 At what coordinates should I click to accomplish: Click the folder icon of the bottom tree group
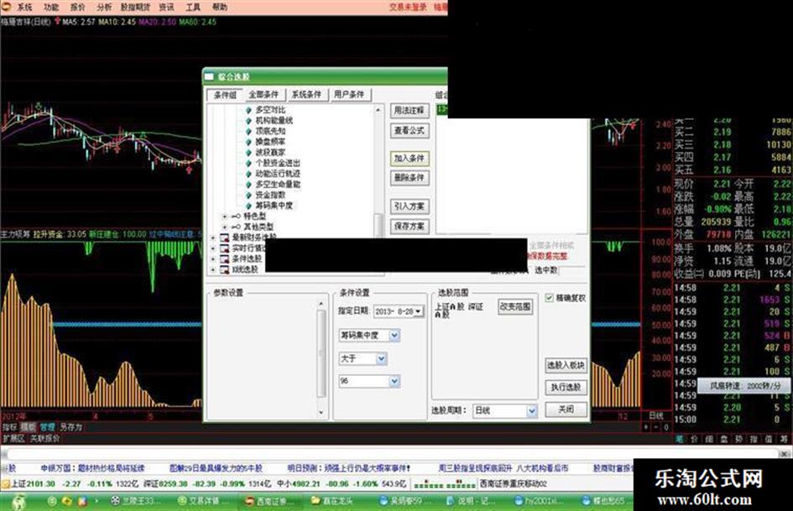pyautogui.click(x=224, y=269)
